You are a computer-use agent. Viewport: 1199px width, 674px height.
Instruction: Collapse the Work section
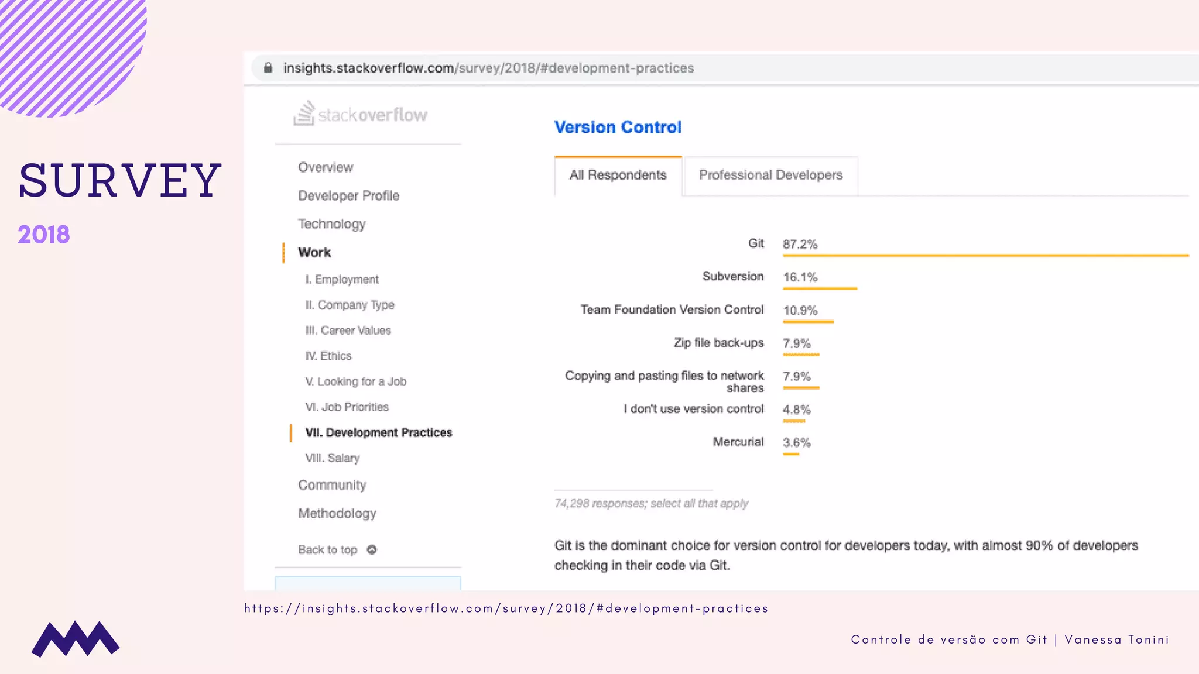tap(314, 252)
